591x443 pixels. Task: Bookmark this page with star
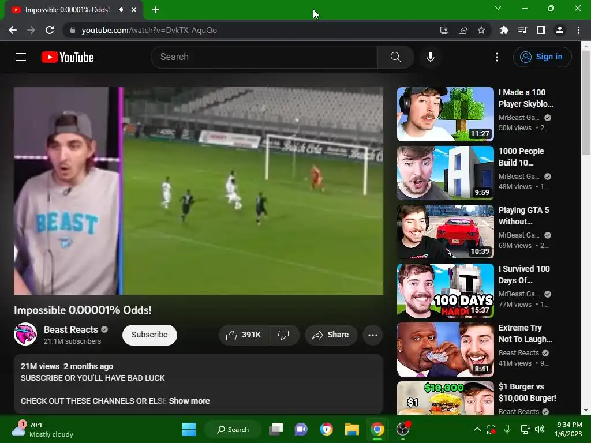481,30
